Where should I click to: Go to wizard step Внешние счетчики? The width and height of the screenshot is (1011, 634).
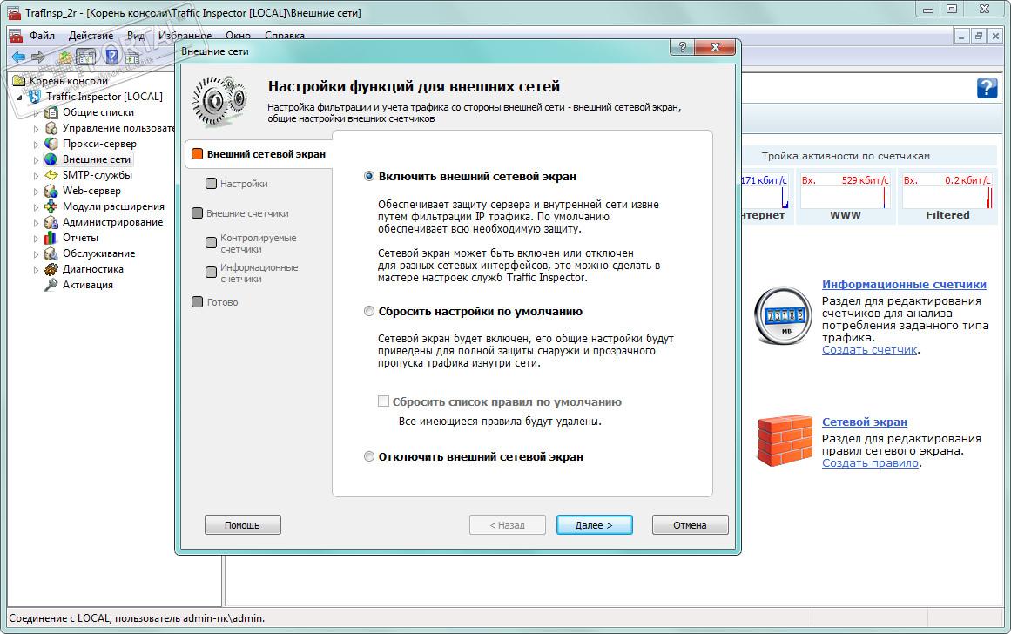click(x=240, y=213)
